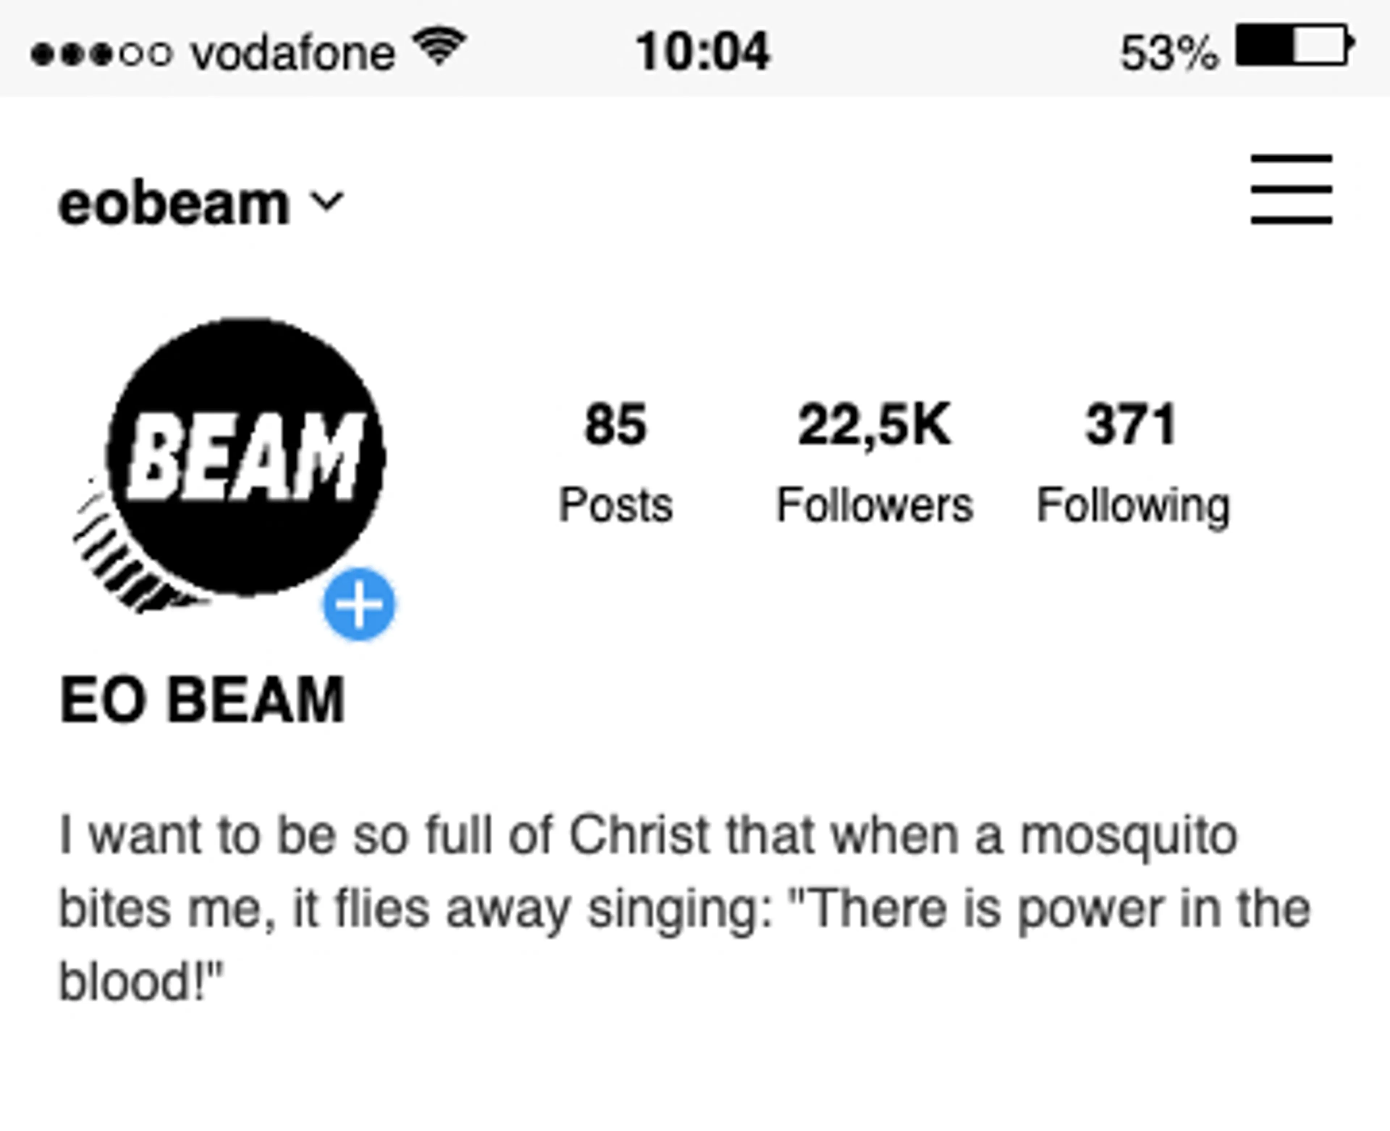Tap the vodafone carrier name

pos(293,53)
